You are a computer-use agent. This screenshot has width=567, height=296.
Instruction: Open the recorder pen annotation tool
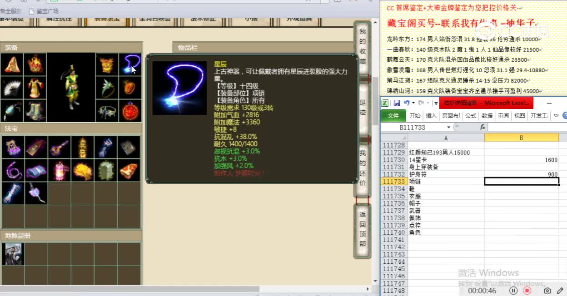coord(560,291)
